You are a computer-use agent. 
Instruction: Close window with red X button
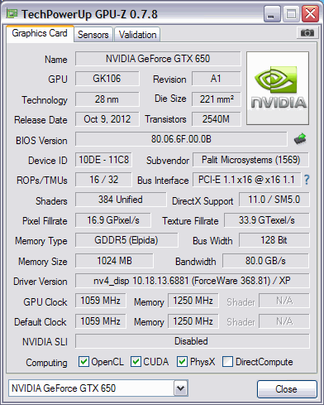[310, 13]
